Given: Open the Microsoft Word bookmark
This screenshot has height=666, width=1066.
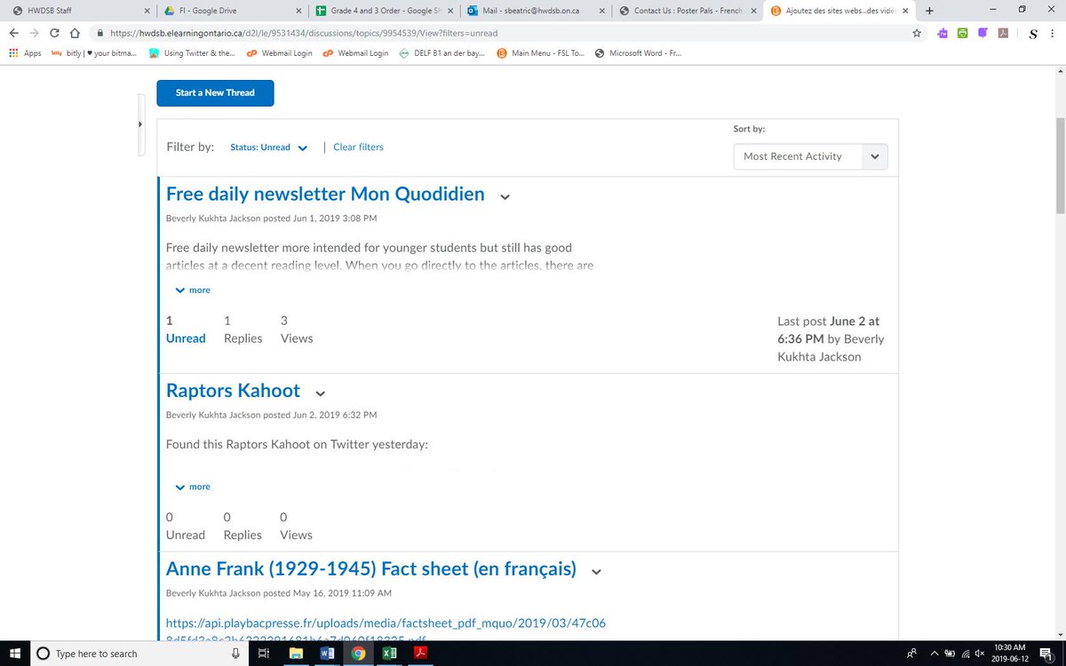Looking at the screenshot, I should click(639, 53).
